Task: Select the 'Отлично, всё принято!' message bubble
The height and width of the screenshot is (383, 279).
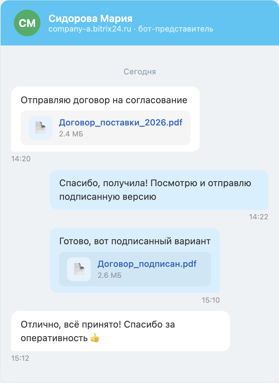Action: pos(120,331)
